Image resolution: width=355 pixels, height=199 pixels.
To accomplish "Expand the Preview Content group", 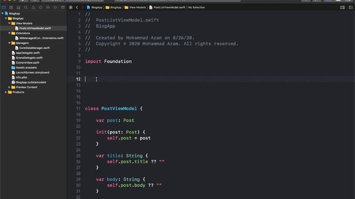I will coord(9,87).
